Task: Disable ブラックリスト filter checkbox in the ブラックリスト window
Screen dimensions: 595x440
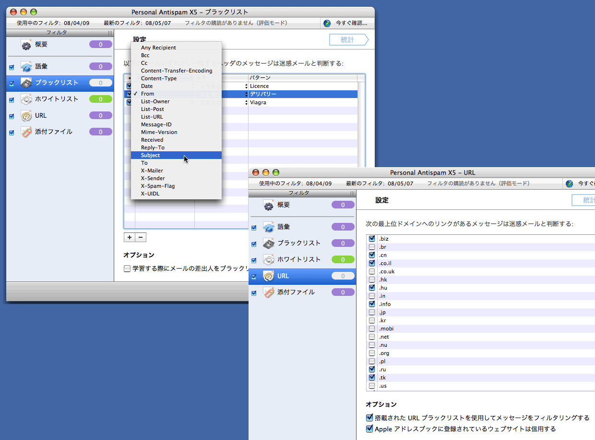Action: click(12, 84)
